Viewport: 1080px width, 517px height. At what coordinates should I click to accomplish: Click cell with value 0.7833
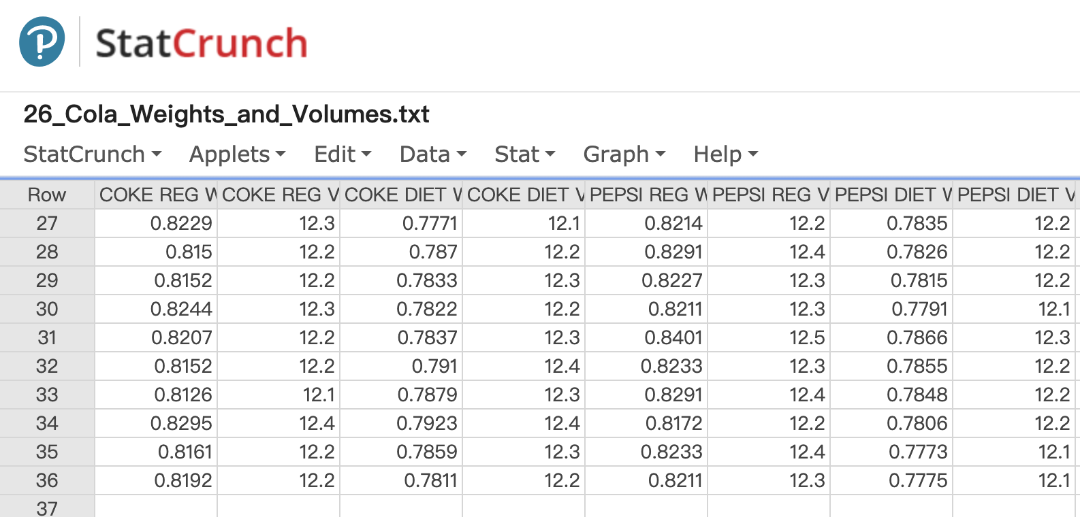(x=401, y=280)
